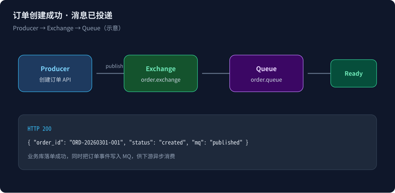Click the "created" status value
Screen dimensions: 395x193
point(172,143)
